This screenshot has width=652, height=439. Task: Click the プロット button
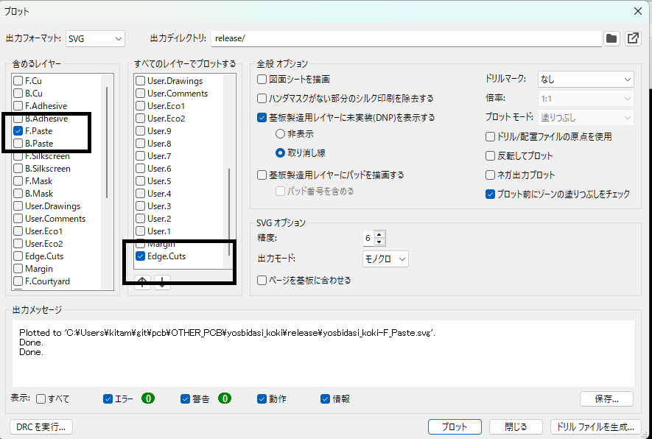[x=455, y=426]
